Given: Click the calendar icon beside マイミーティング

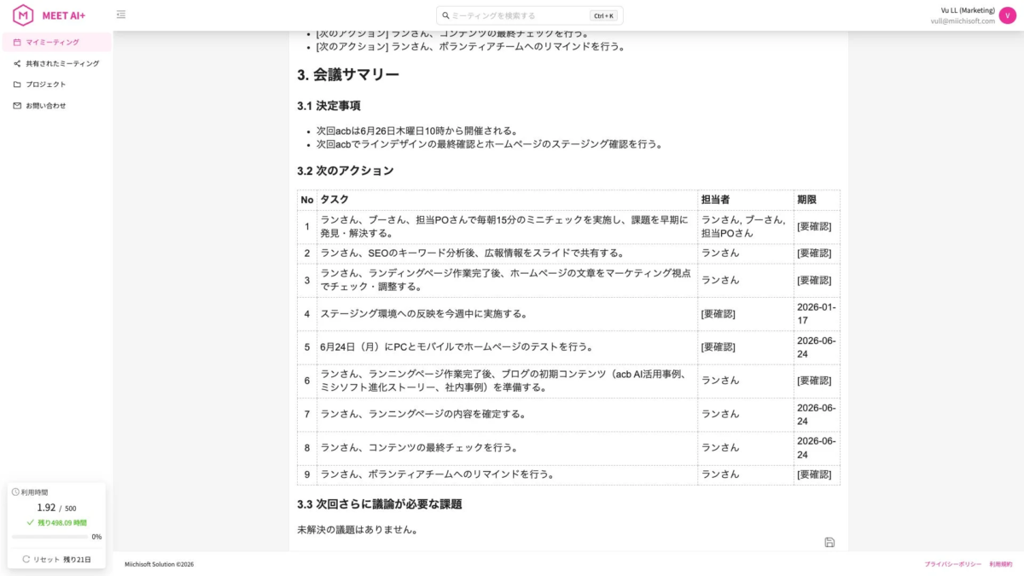Looking at the screenshot, I should click(x=16, y=42).
